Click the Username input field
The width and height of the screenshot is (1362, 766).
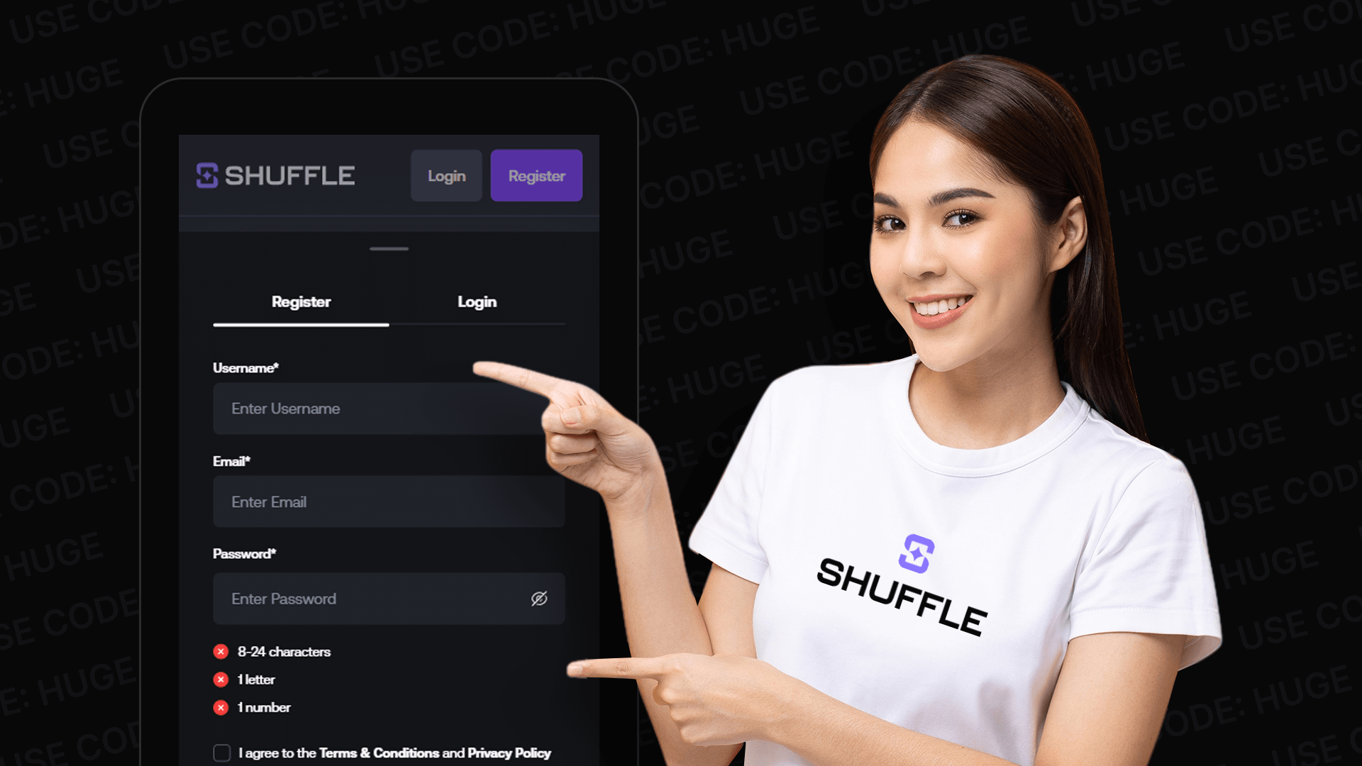click(x=388, y=409)
